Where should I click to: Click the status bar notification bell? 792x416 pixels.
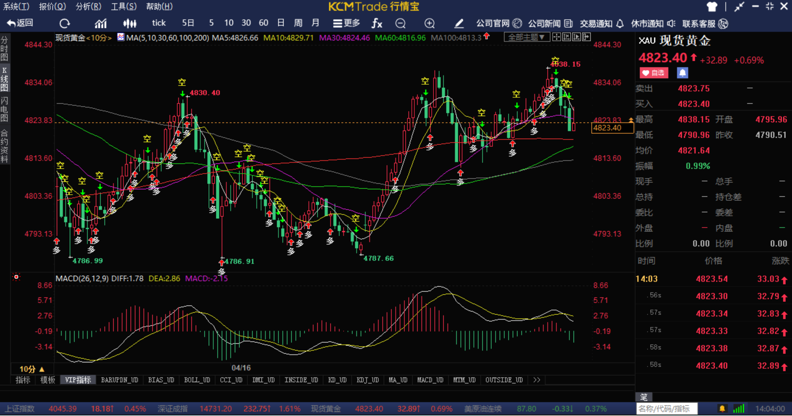point(722,409)
